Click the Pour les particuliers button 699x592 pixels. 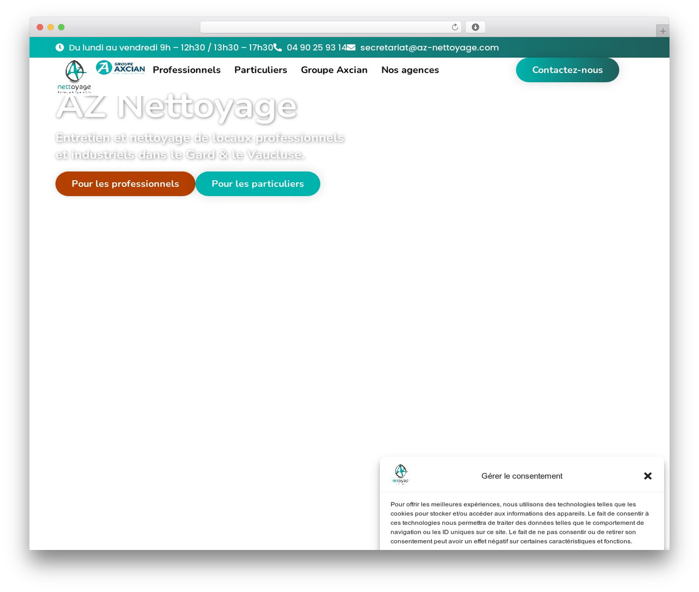point(258,183)
